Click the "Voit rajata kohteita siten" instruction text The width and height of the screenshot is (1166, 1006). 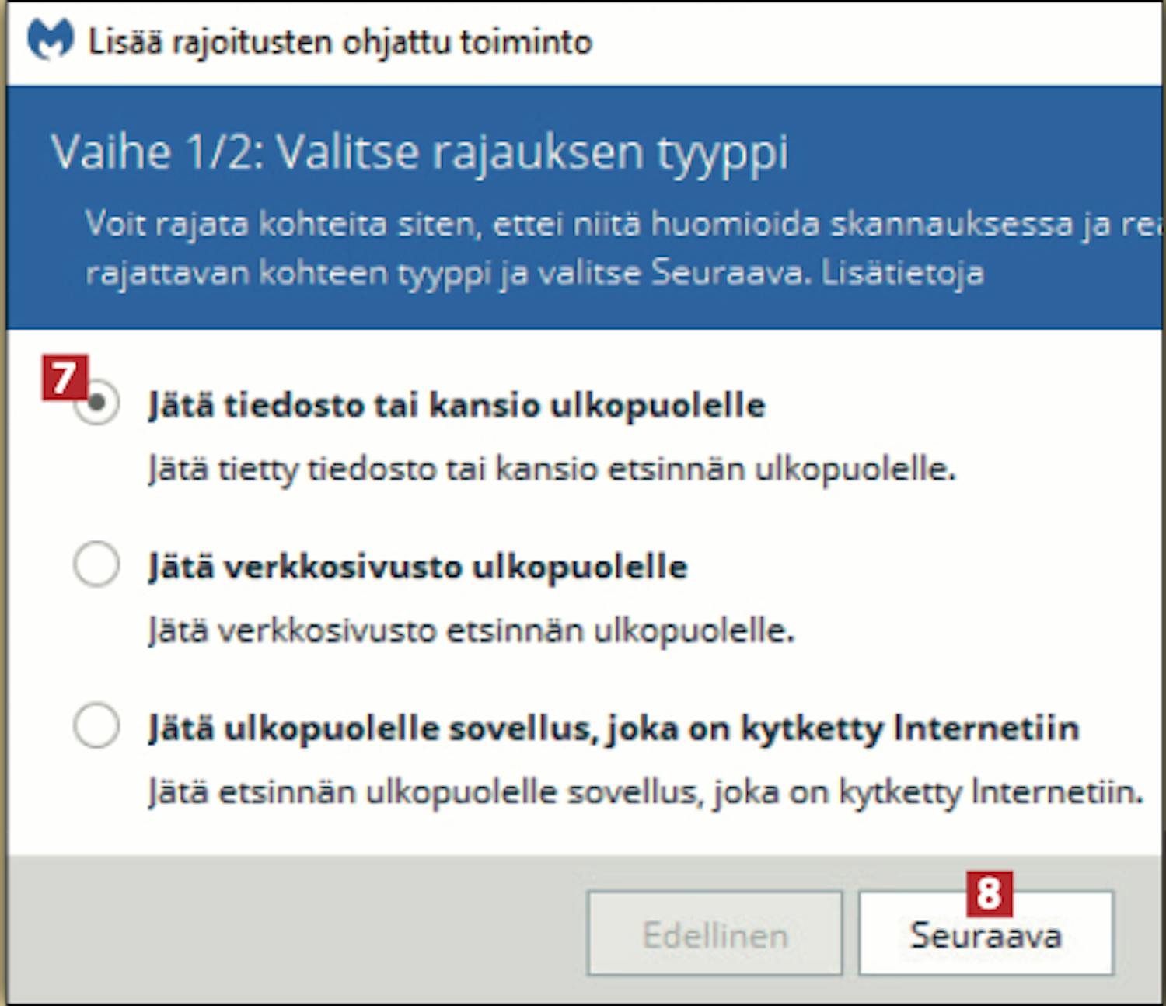(x=623, y=224)
